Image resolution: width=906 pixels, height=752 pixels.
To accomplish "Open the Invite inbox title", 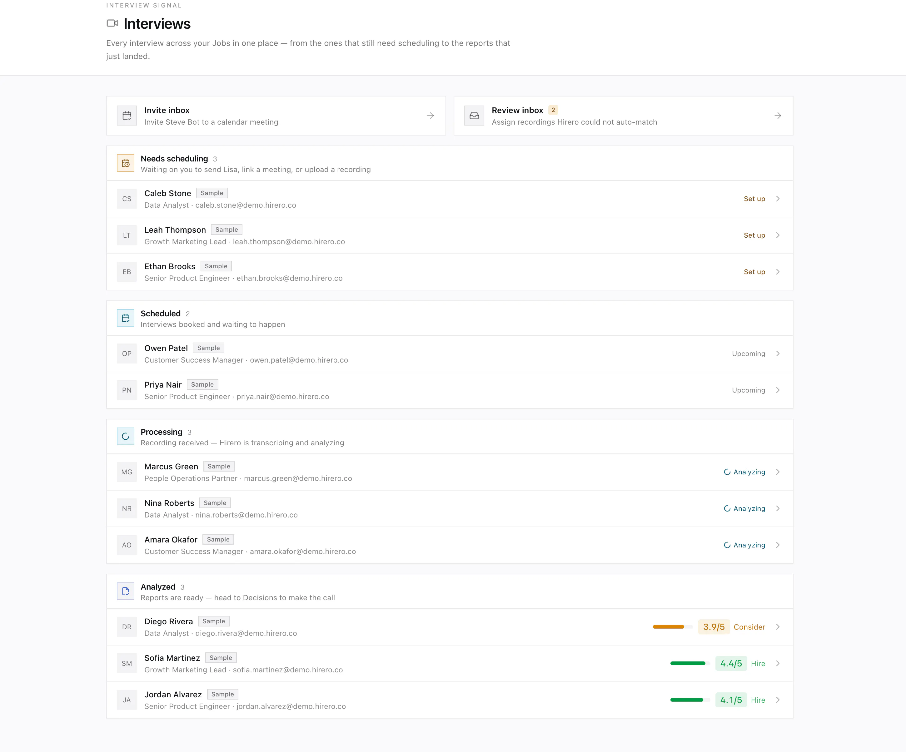I will point(167,110).
